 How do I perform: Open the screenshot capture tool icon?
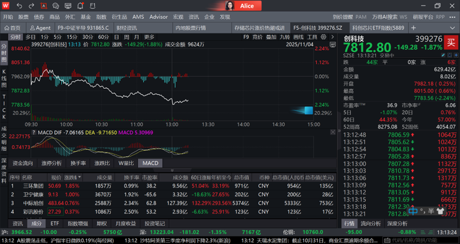44,6
